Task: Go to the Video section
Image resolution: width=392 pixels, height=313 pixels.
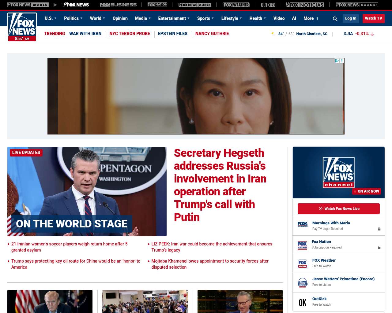Action: (279, 18)
